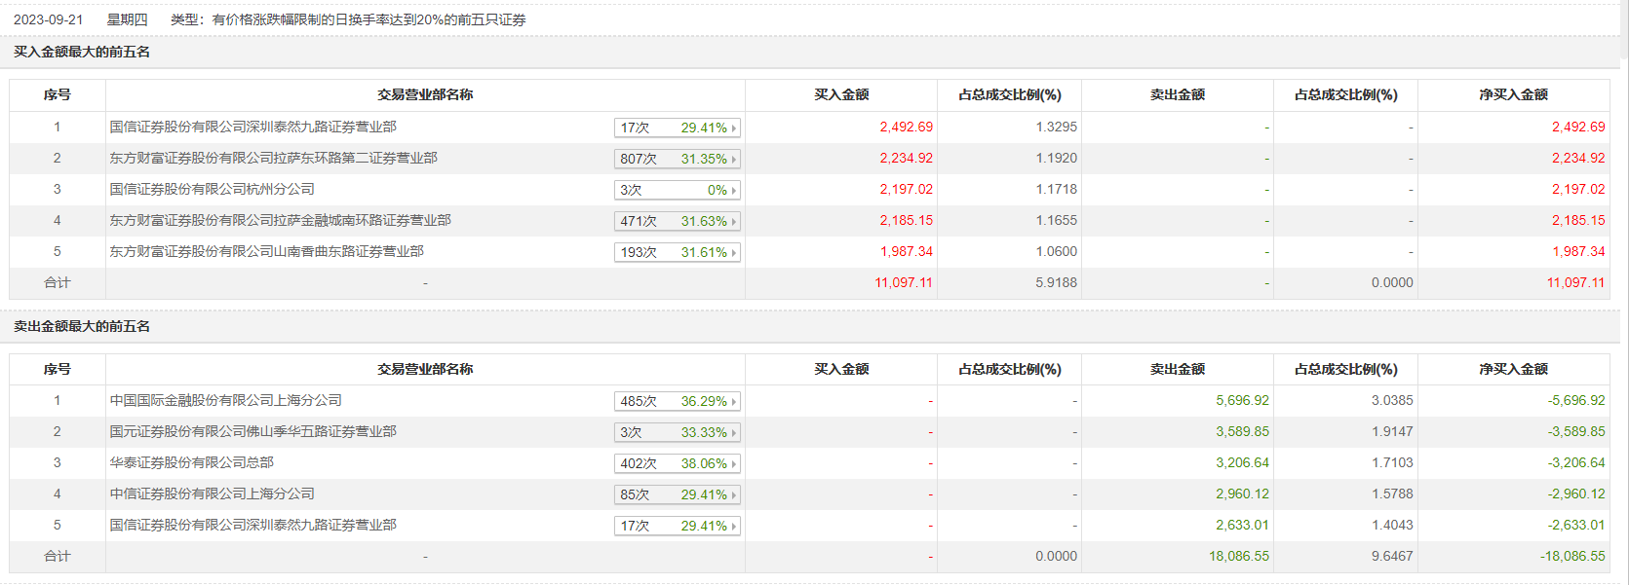Expand the 3次 0% stats box
The height and width of the screenshot is (585, 1629).
coord(678,190)
